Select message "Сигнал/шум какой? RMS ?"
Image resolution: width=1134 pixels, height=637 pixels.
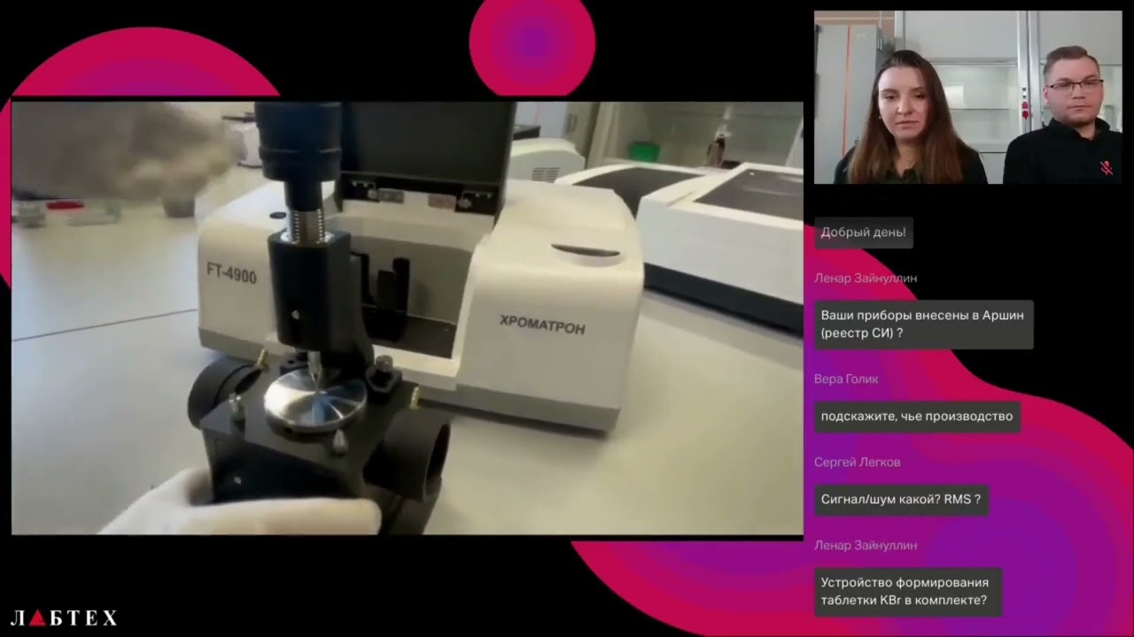coord(901,500)
